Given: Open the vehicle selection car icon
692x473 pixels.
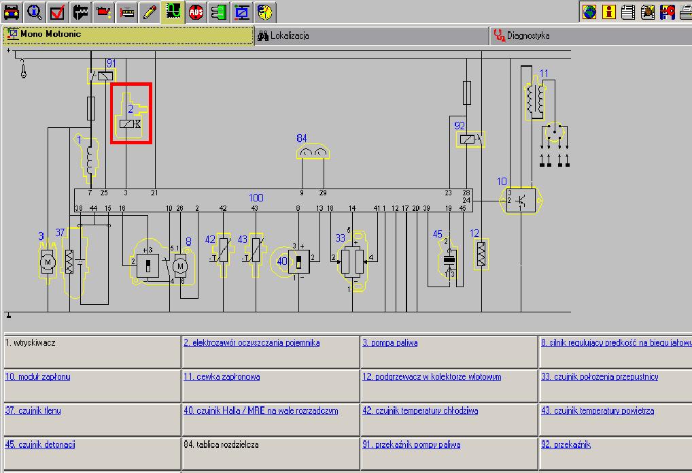Looking at the screenshot, I should pyautogui.click(x=12, y=12).
